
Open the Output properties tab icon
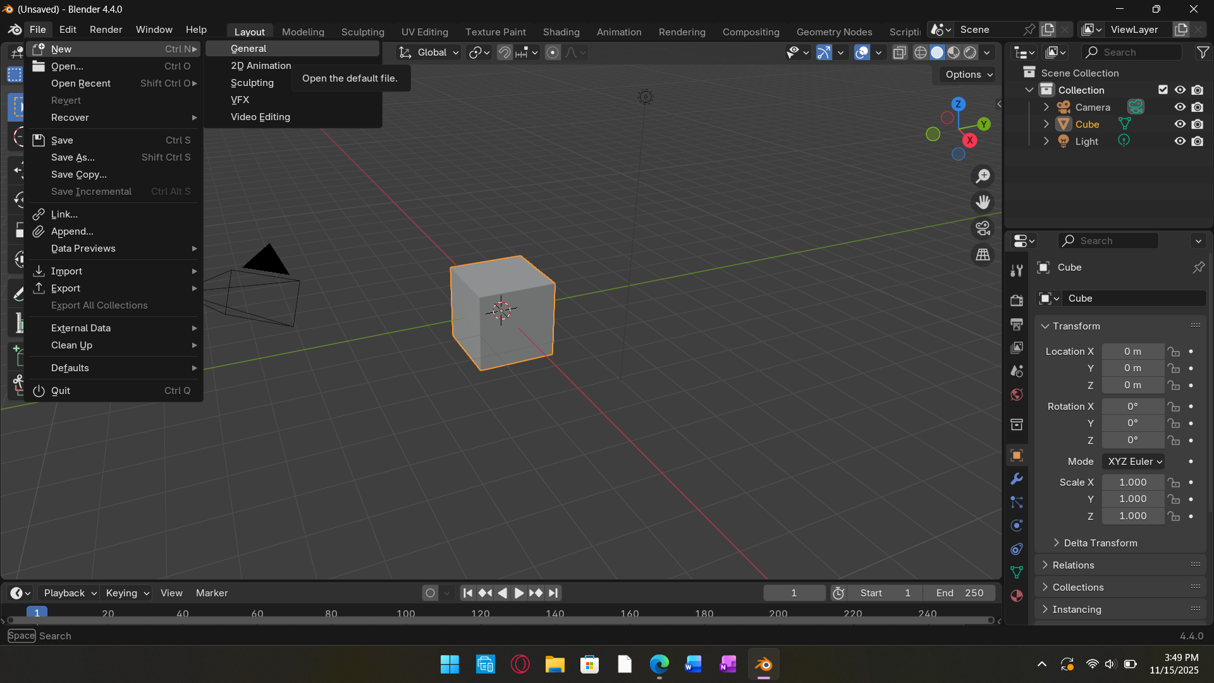pos(1017,324)
